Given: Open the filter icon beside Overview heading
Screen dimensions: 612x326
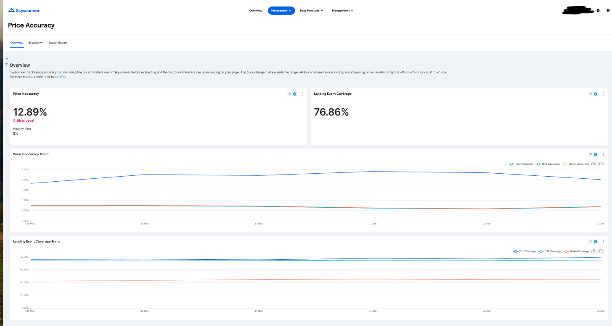Looking at the screenshot, I should [x=6, y=65].
